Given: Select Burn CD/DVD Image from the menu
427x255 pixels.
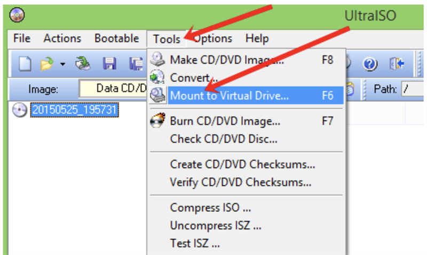Looking at the screenshot, I should (x=225, y=121).
